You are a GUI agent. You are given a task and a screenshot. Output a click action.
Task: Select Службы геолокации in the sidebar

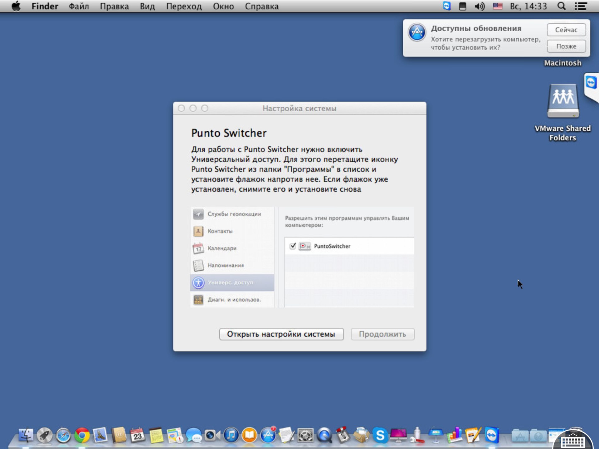(x=232, y=214)
